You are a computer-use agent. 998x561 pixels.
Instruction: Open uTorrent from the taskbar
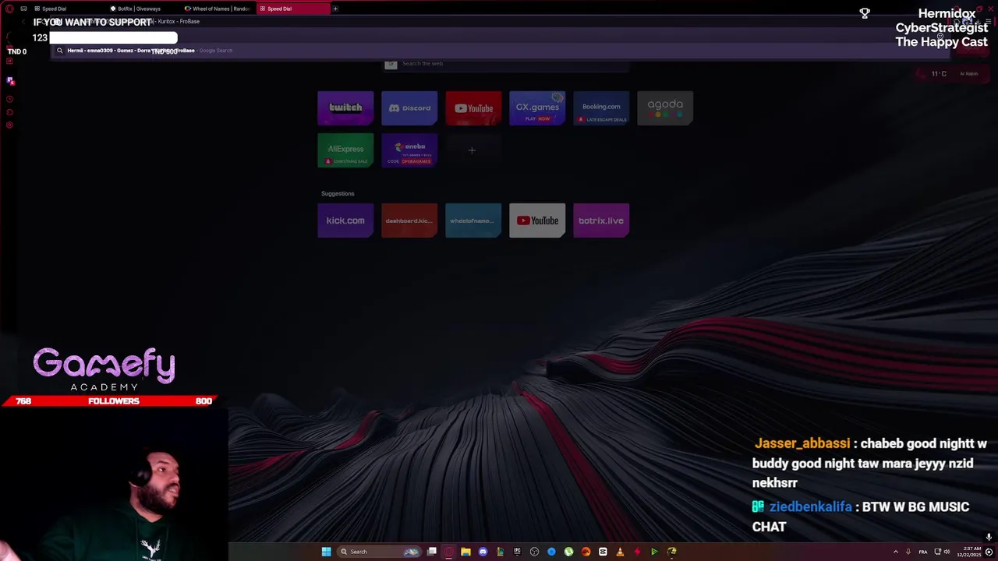(568, 552)
